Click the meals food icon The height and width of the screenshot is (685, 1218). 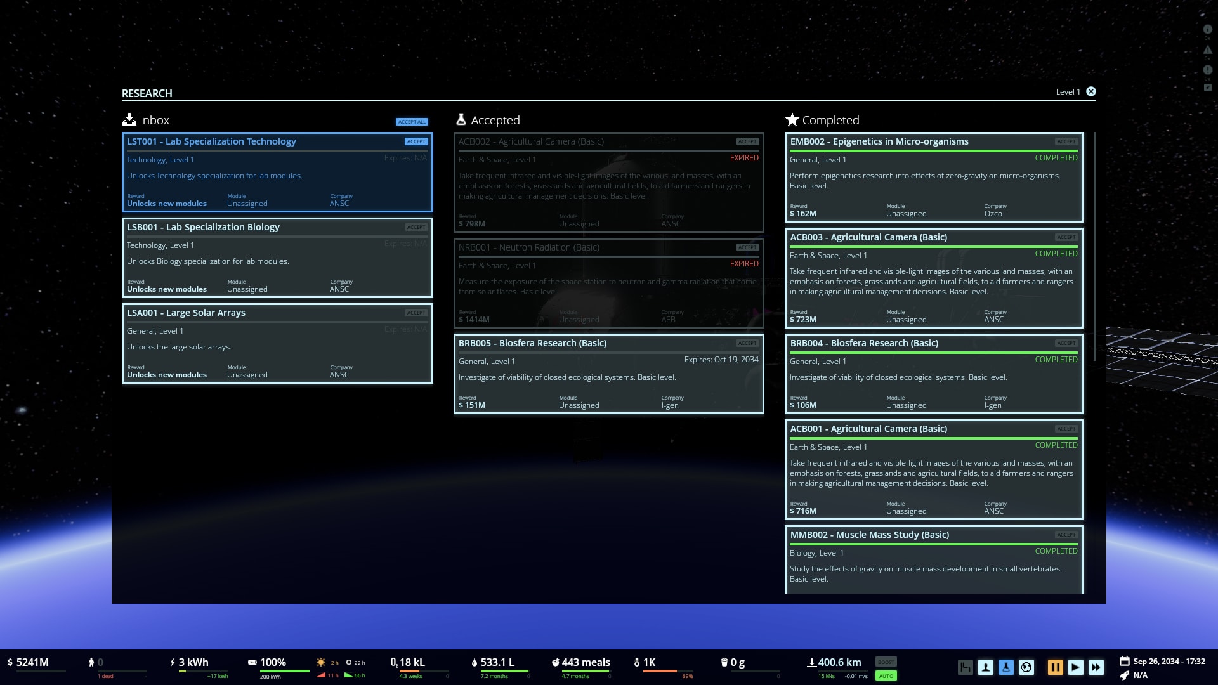click(556, 662)
